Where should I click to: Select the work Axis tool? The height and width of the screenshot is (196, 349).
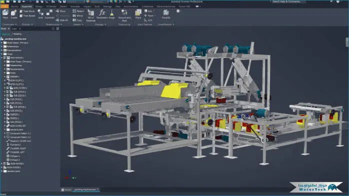[148, 11]
